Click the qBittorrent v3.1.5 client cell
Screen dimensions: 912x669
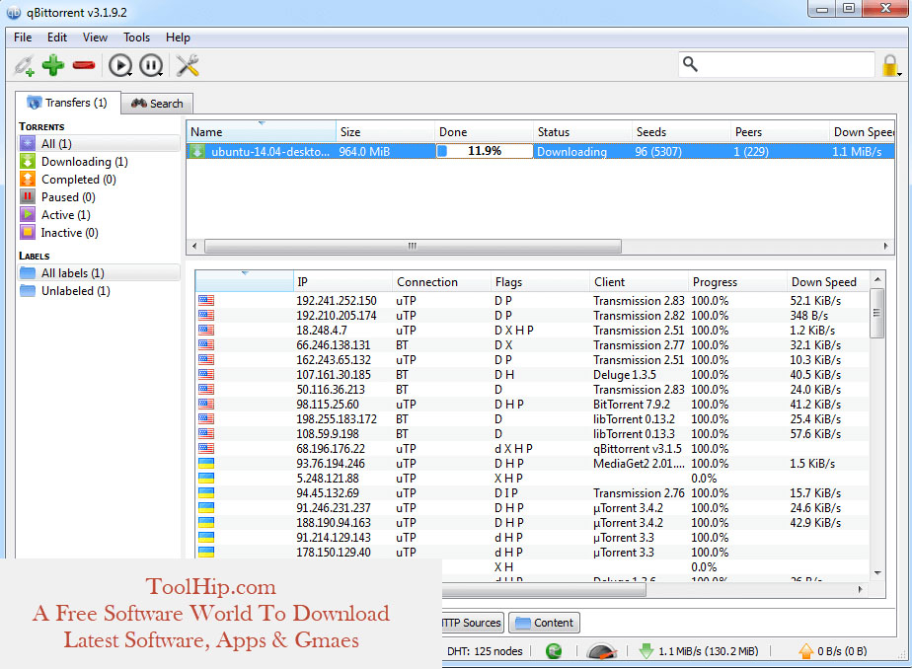point(638,449)
